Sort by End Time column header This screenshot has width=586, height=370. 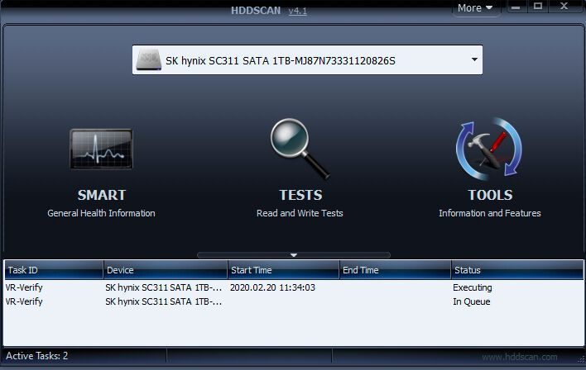pyautogui.click(x=395, y=270)
